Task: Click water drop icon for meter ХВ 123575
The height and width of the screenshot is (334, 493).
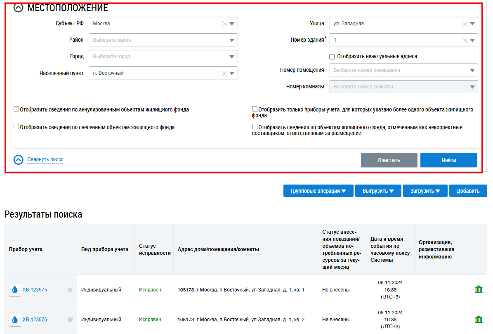Action: (x=15, y=290)
